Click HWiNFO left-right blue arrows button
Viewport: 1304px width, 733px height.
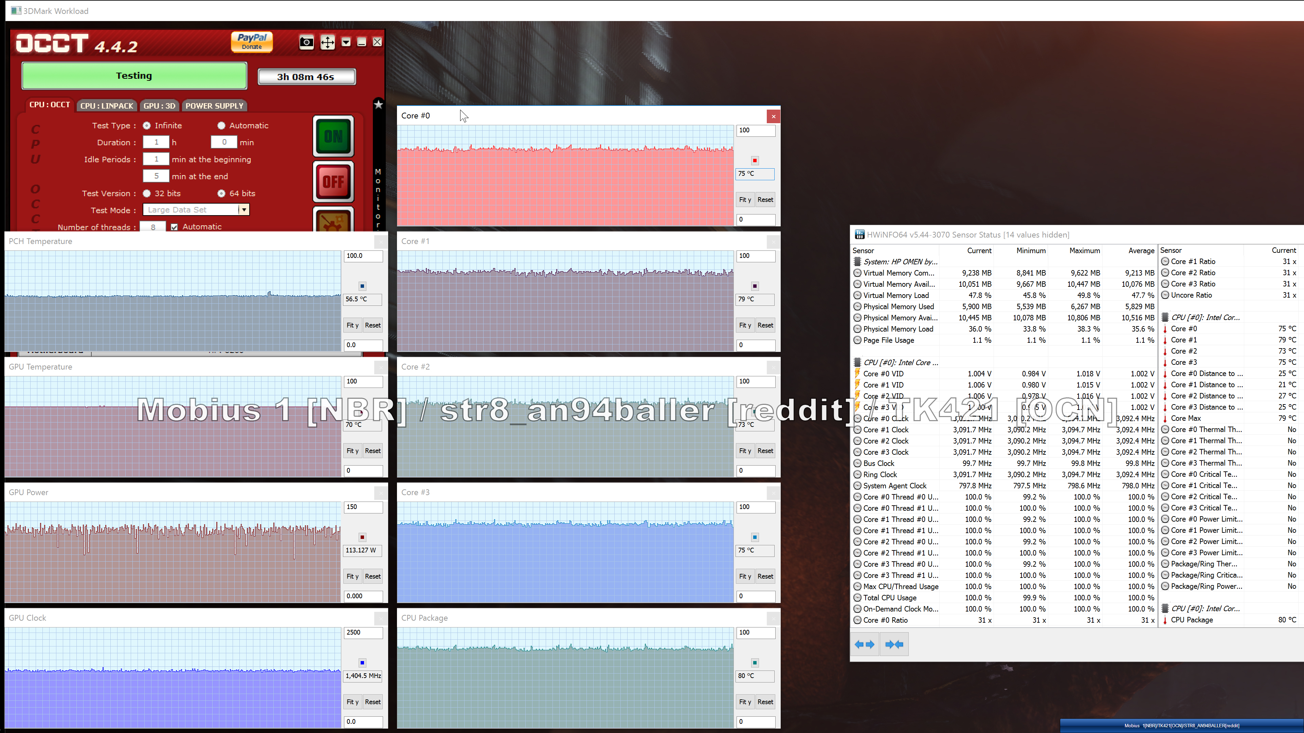865,644
